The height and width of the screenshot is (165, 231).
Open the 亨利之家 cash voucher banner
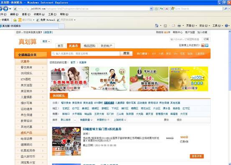[x=149, y=79]
